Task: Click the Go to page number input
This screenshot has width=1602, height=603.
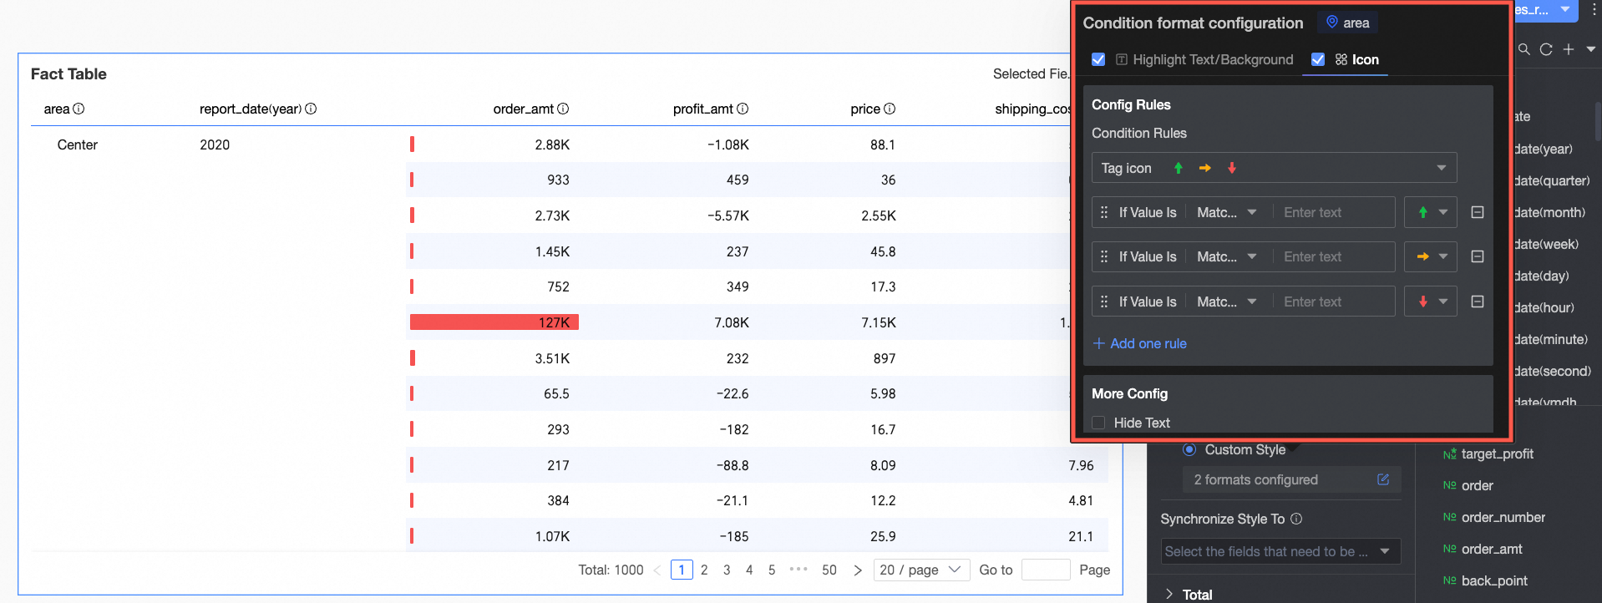Action: coord(1046,570)
